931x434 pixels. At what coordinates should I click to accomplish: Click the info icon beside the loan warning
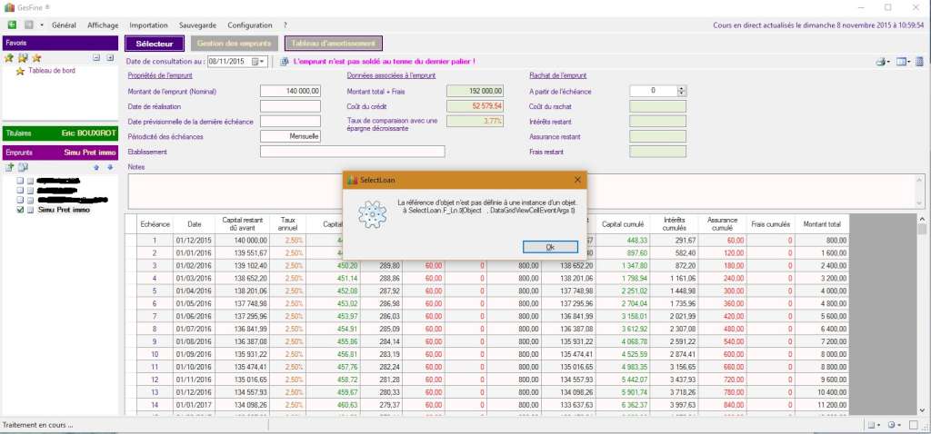pos(284,62)
